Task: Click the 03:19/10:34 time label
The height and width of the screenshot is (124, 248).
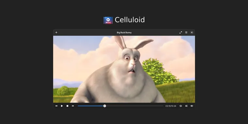Action: [x=171, y=106]
